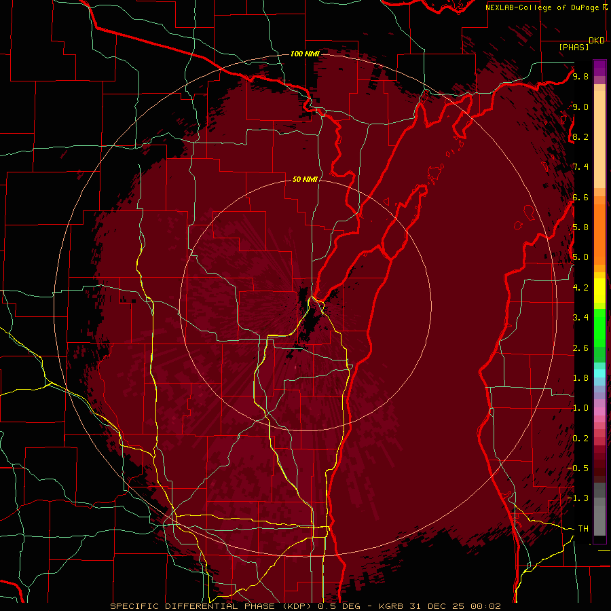Click the [PHAS] legend unit label
This screenshot has width=611, height=611.
click(574, 47)
